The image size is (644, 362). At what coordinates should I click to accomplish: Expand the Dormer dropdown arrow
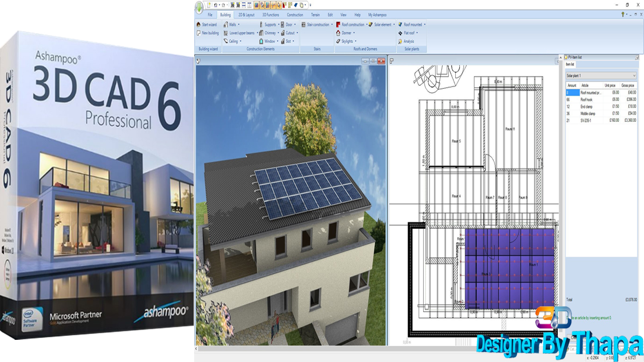tap(354, 33)
